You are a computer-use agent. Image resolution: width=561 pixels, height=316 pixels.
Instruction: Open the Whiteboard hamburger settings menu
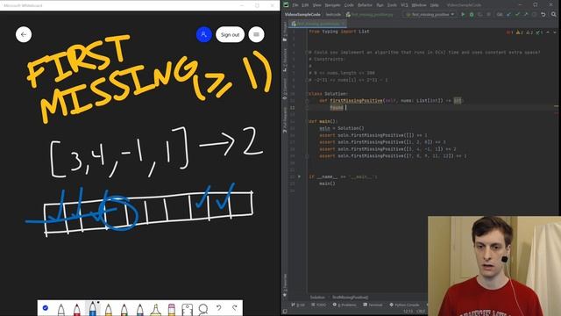point(257,34)
